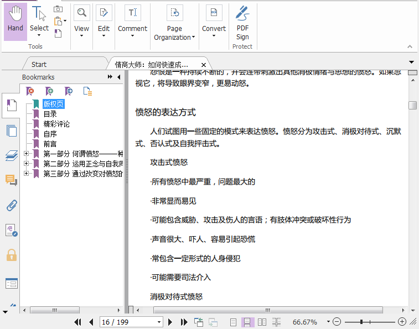Go to the 精彩评论 bookmark
This screenshot has height=329, width=419.
56,124
